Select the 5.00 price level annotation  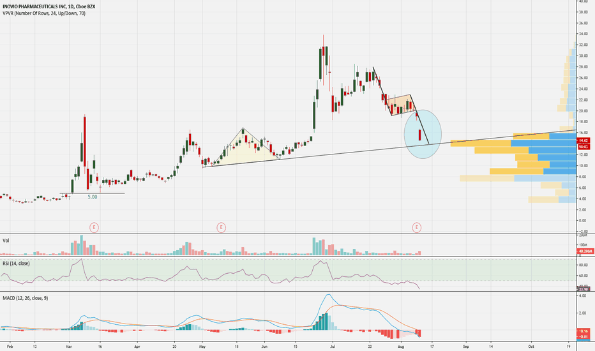pyautogui.click(x=92, y=197)
